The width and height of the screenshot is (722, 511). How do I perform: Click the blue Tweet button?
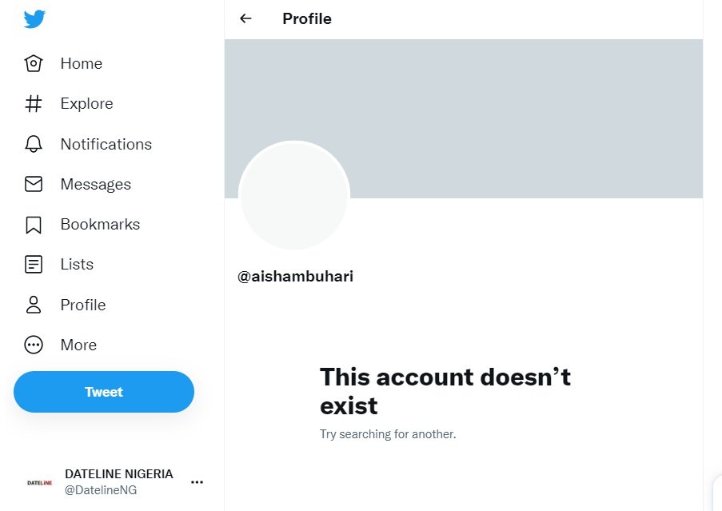104,392
